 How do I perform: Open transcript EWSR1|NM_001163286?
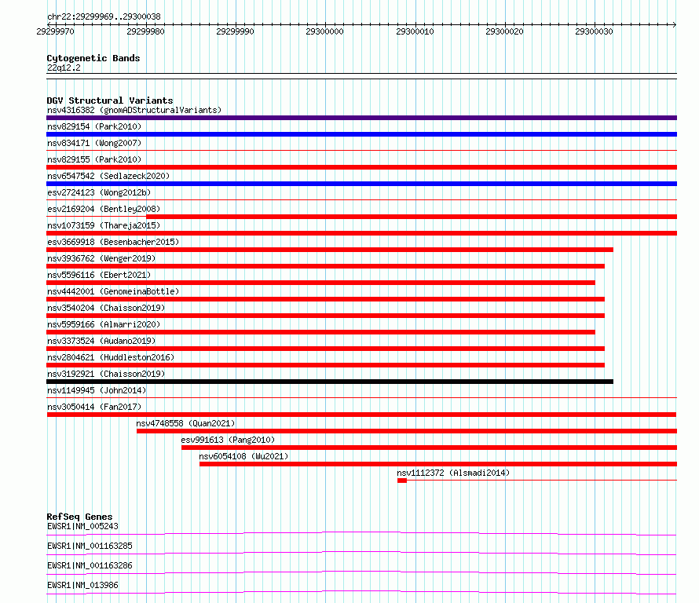pos(90,565)
